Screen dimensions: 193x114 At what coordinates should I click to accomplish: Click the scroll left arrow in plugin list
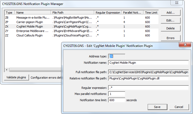pyautogui.click(x=7, y=70)
